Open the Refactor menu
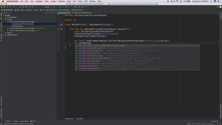 click(x=62, y=1)
